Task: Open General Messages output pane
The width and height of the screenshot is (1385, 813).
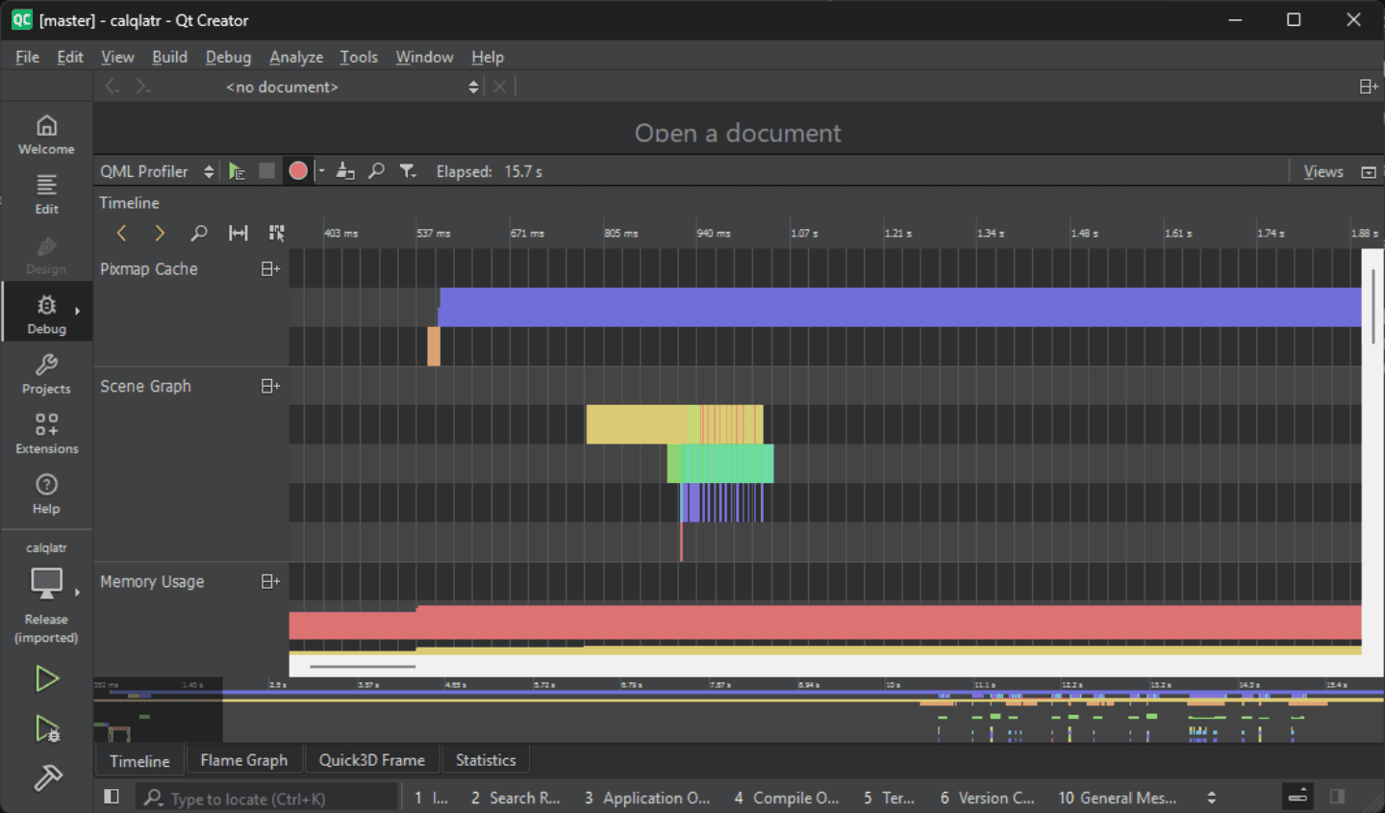Action: point(1118,798)
